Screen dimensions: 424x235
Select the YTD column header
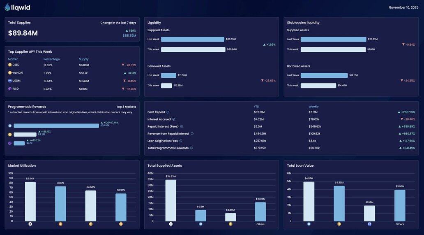point(256,107)
